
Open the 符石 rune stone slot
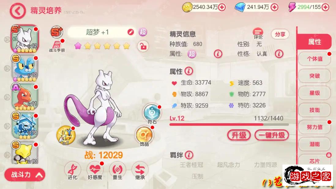click(152, 114)
